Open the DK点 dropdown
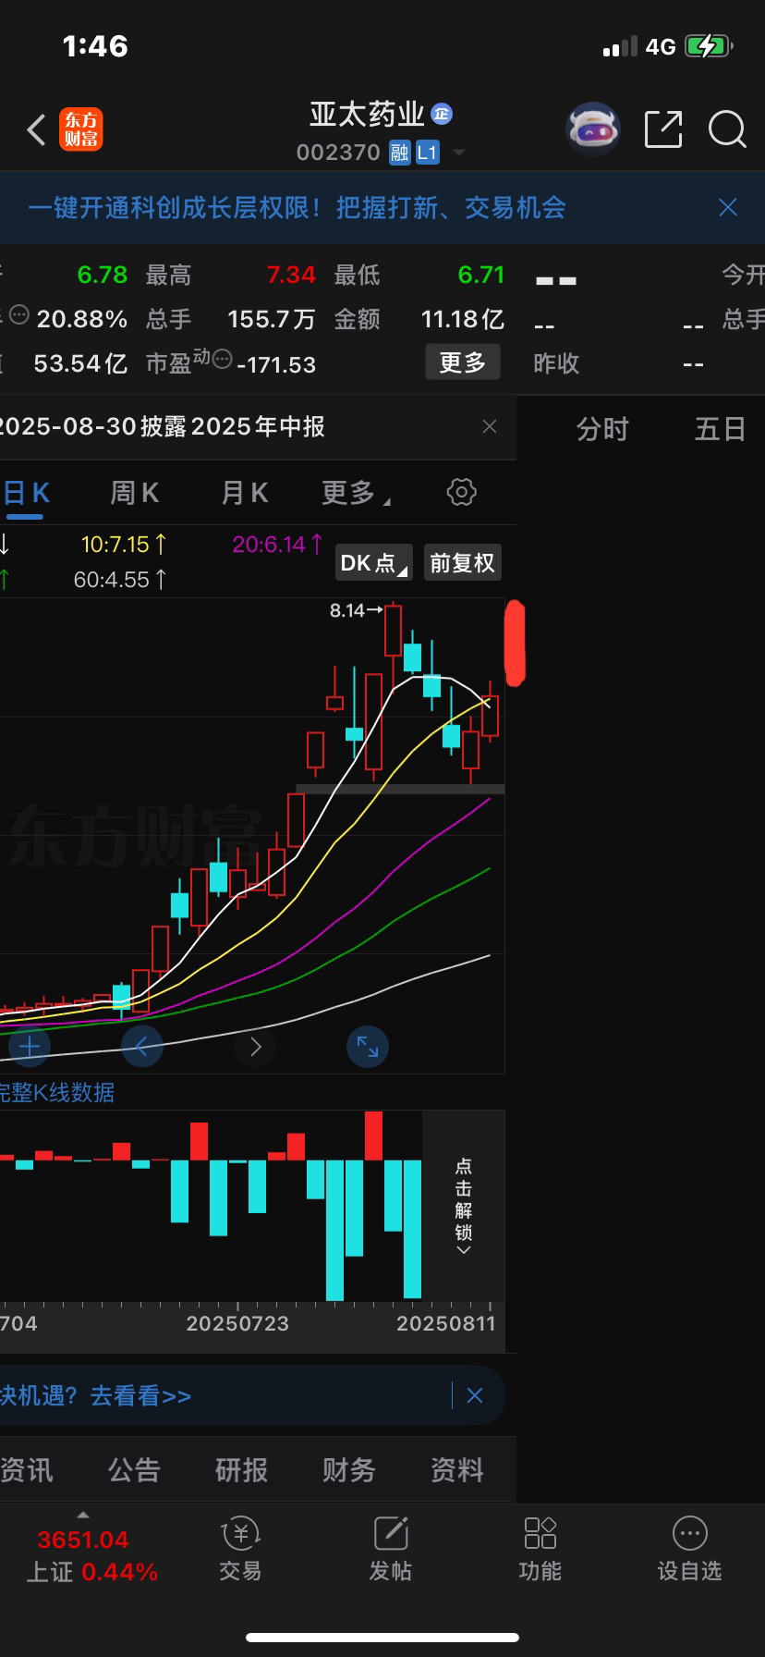 (373, 562)
